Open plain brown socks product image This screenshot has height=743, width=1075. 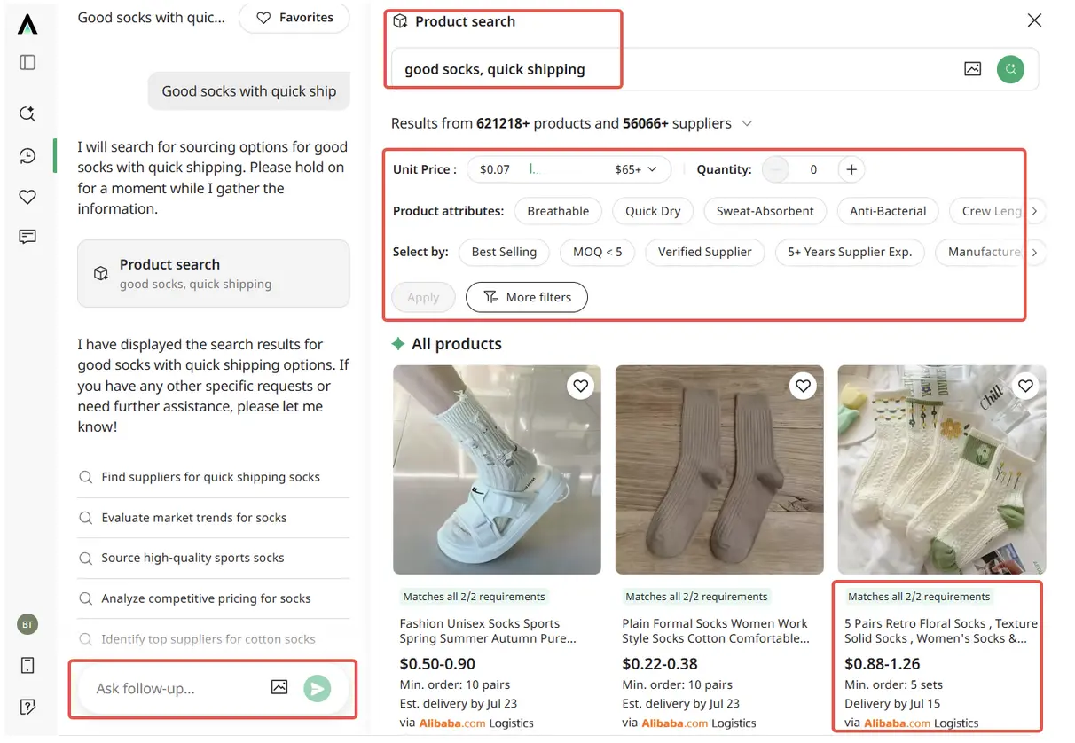(x=719, y=470)
